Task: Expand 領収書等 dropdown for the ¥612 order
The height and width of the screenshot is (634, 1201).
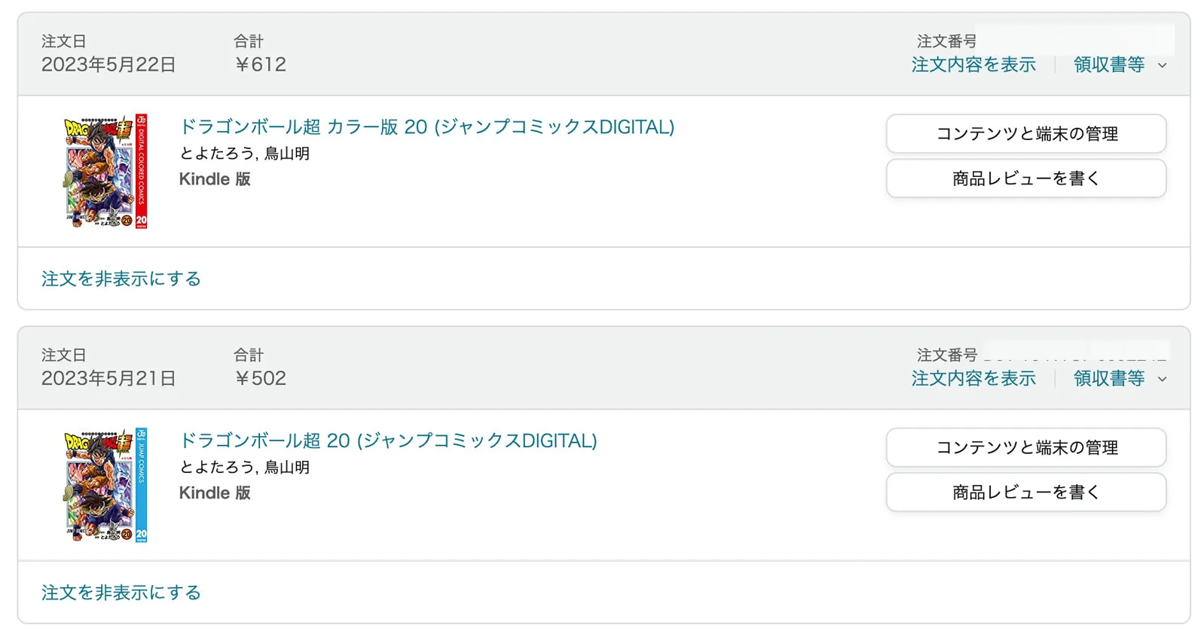Action: [1120, 65]
